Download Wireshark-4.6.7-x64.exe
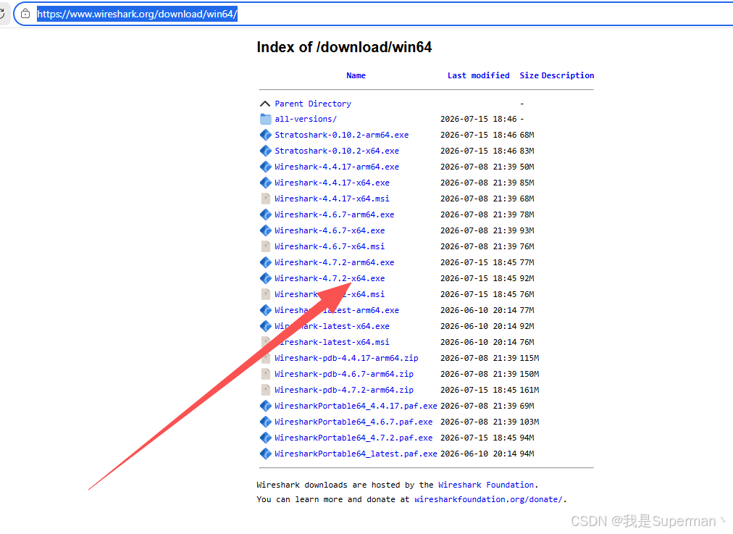Viewport: 733px width, 534px height. (330, 230)
